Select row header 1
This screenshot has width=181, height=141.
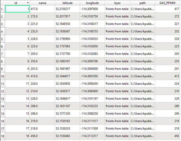coord(2,9)
